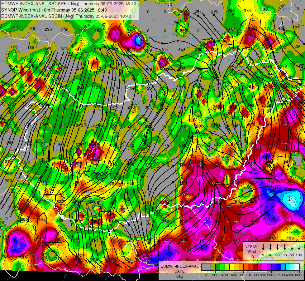Click the station value 125 on the map

pos(14,47)
